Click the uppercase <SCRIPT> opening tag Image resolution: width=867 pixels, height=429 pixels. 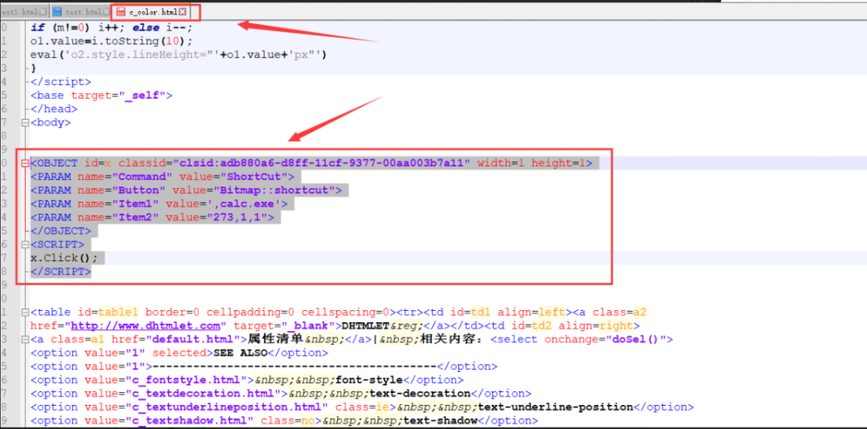58,245
